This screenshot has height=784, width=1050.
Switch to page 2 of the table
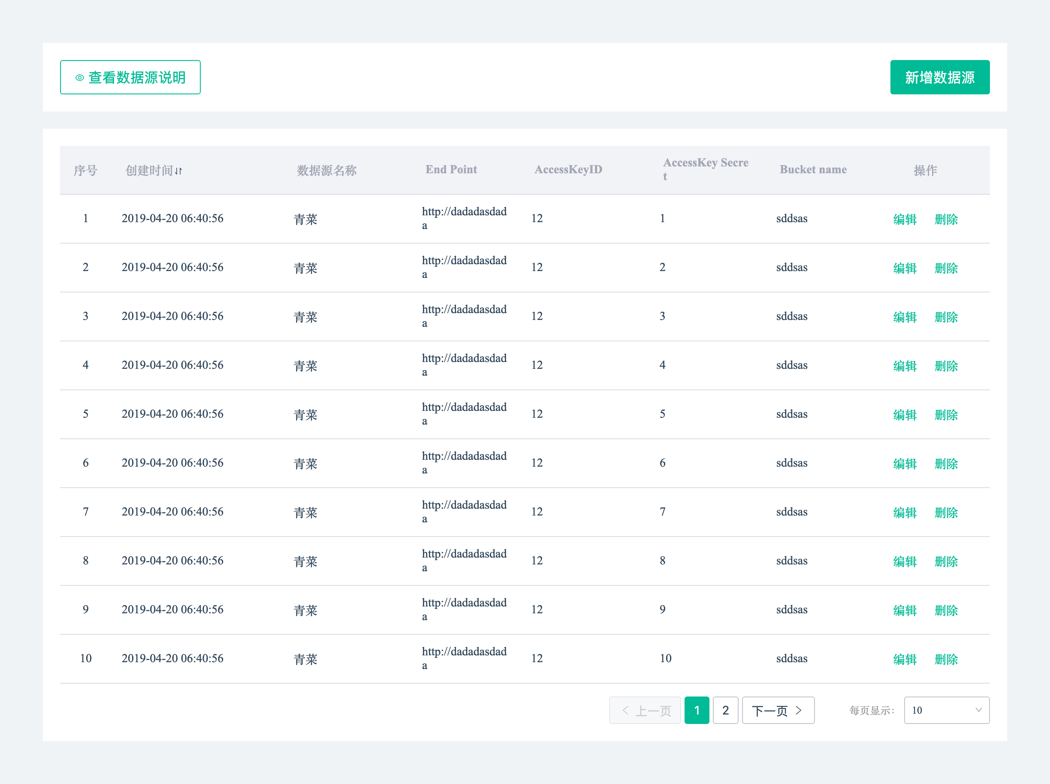click(726, 710)
